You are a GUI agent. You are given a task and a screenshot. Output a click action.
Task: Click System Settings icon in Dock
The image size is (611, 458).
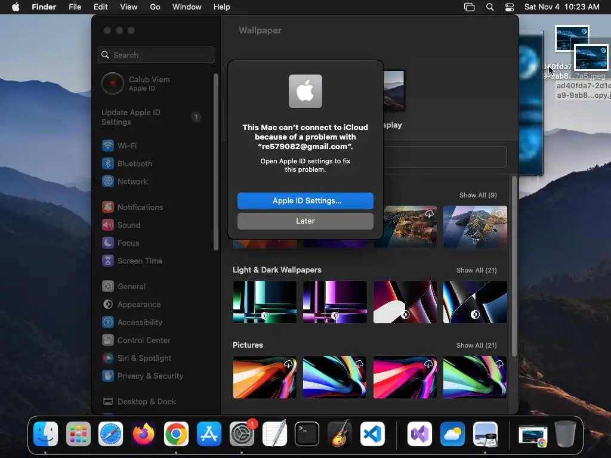click(x=242, y=434)
